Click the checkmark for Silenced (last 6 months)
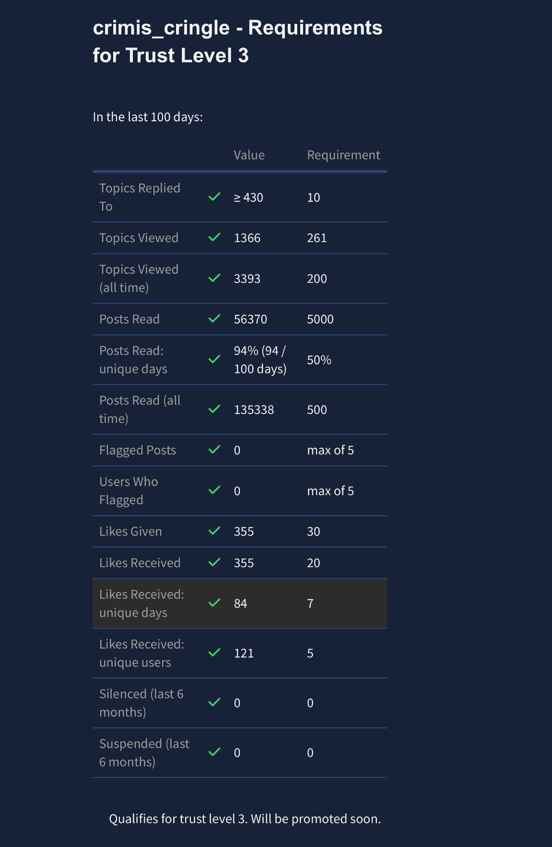552x847 pixels. click(214, 703)
